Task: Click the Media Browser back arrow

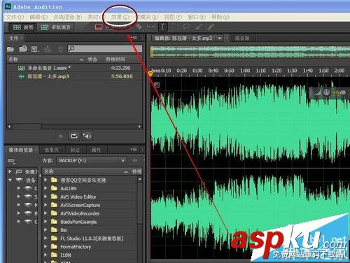Action: pyautogui.click(x=135, y=160)
